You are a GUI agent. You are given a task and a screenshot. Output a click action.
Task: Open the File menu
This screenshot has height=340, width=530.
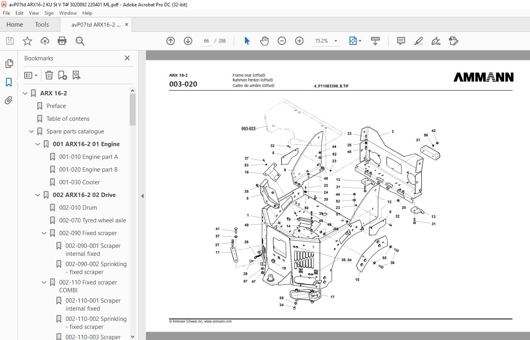[x=6, y=13]
